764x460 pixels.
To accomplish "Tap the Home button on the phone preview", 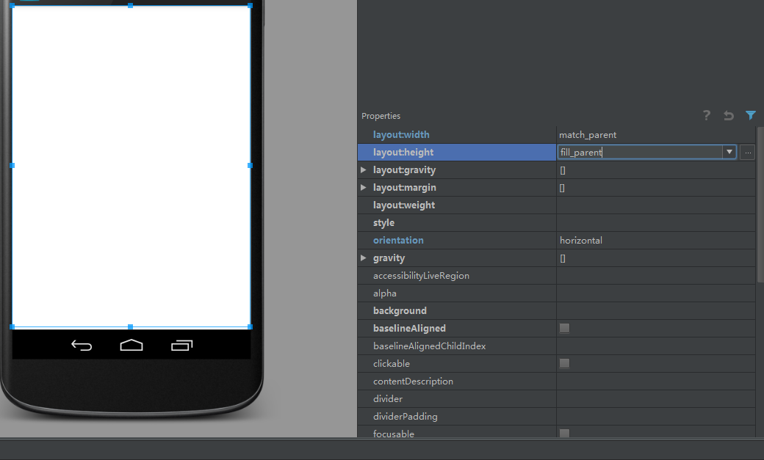I will pos(131,345).
